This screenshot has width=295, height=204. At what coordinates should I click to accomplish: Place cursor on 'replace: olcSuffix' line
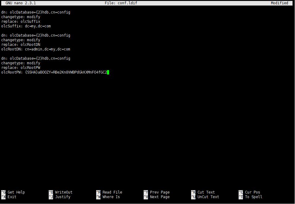tap(21, 22)
